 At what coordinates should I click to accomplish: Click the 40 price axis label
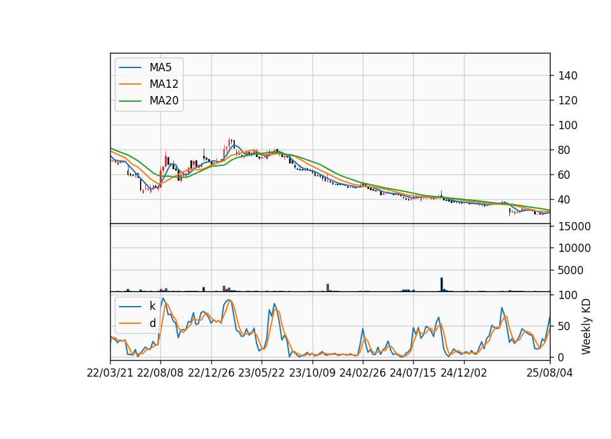(565, 200)
